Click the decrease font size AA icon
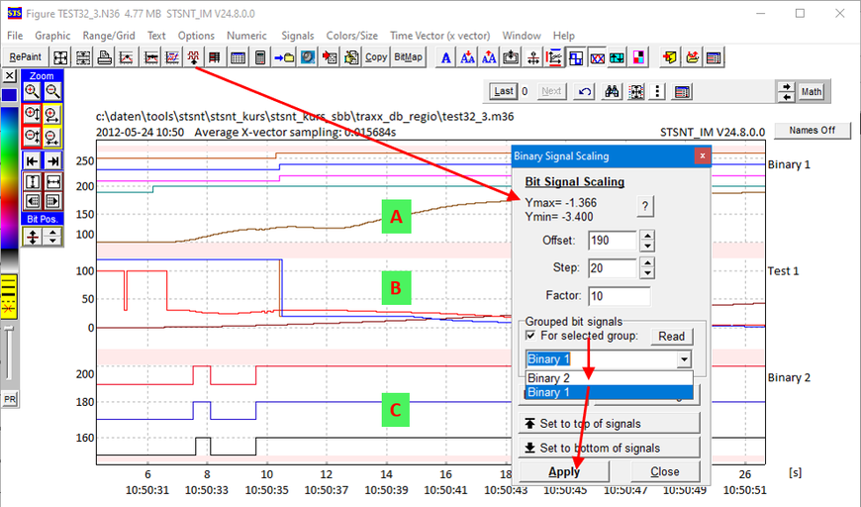Screen dimensions: 861x507 pos(467,57)
